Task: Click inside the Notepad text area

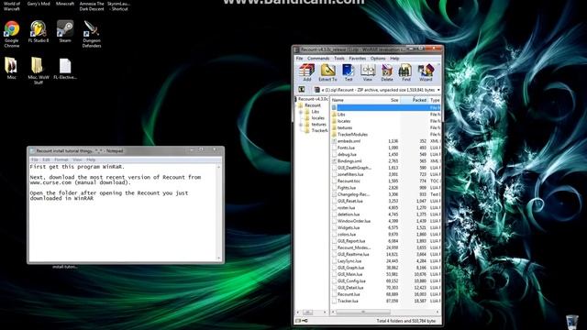Action: [124, 212]
